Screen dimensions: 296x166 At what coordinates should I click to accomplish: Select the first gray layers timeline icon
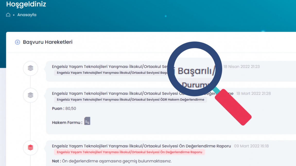30,68
